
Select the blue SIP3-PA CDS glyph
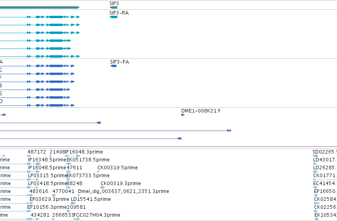[114, 66]
